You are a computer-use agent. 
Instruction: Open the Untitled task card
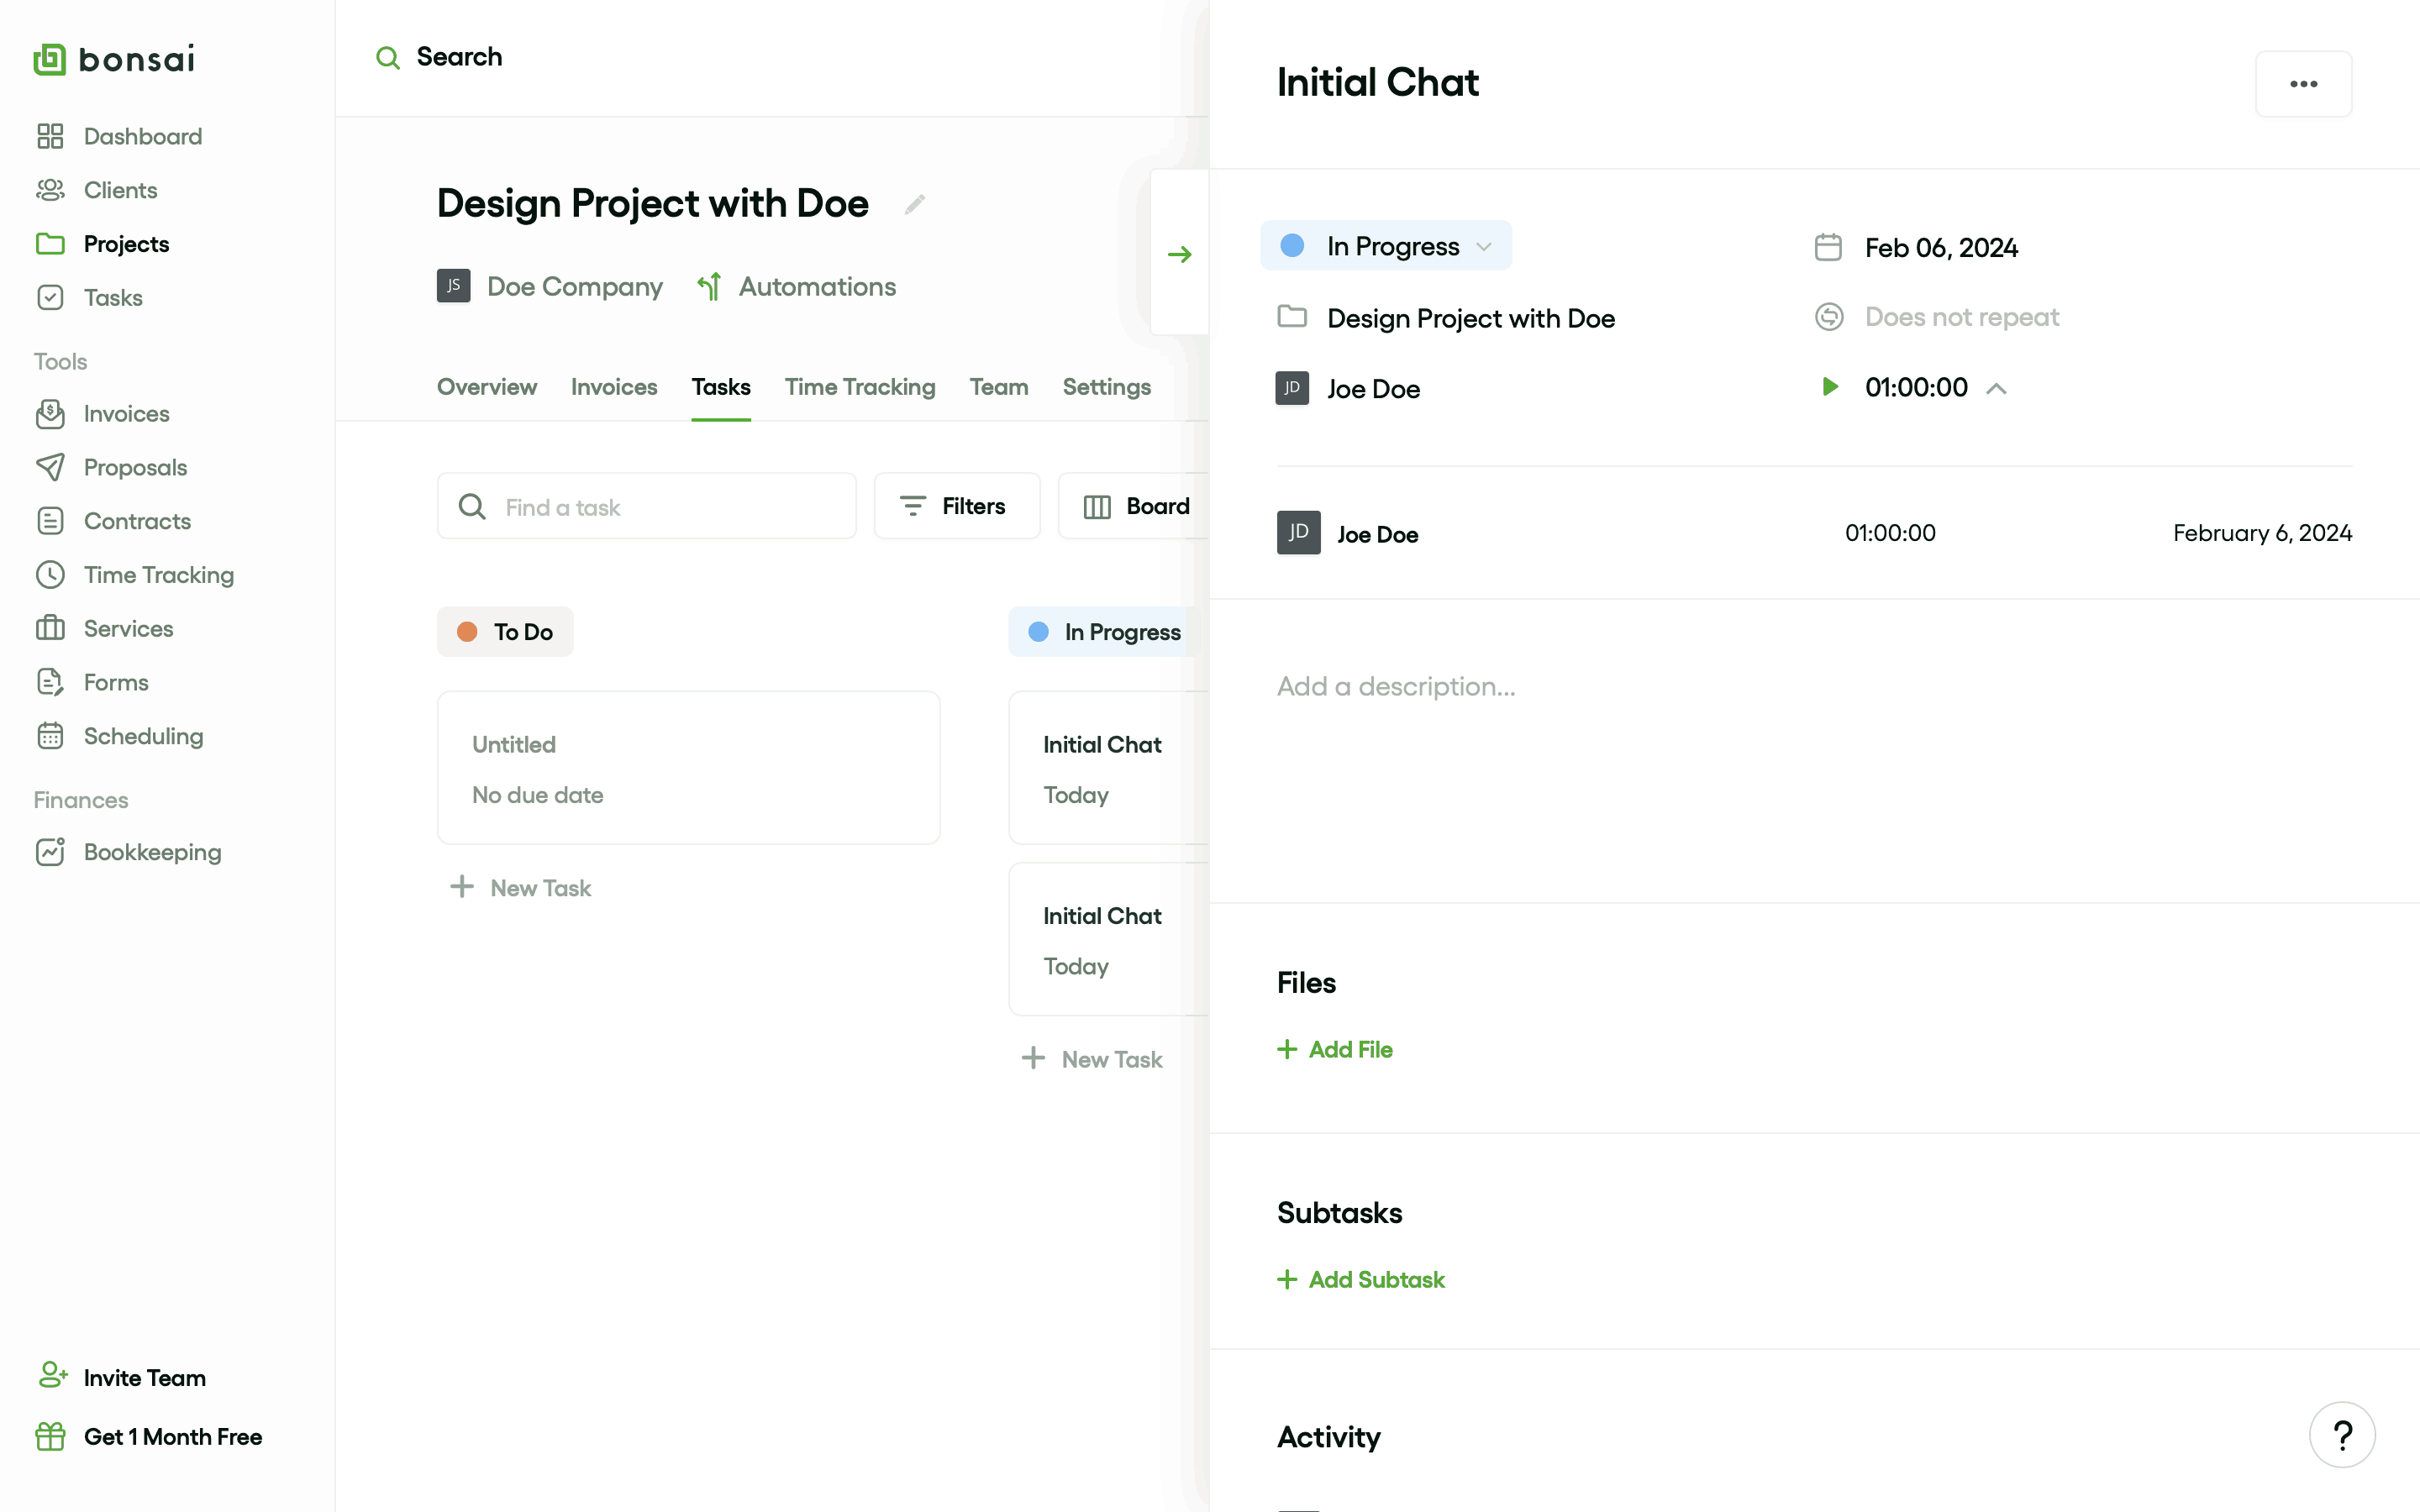pyautogui.click(x=688, y=768)
